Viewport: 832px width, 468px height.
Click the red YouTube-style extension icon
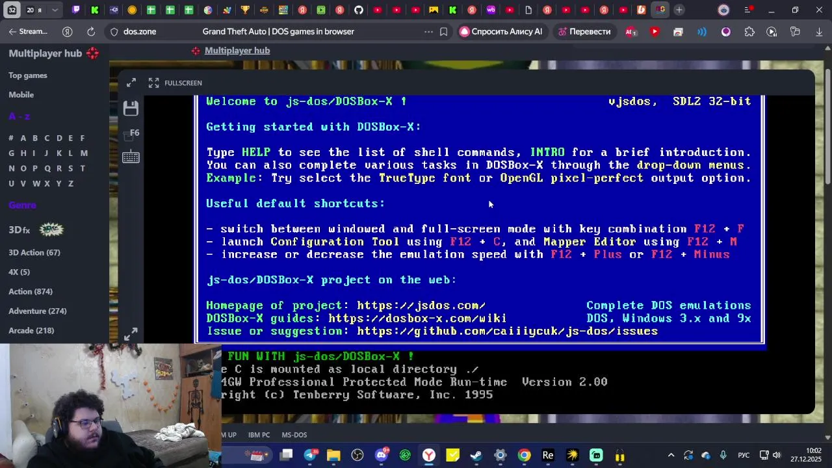pyautogui.click(x=655, y=31)
